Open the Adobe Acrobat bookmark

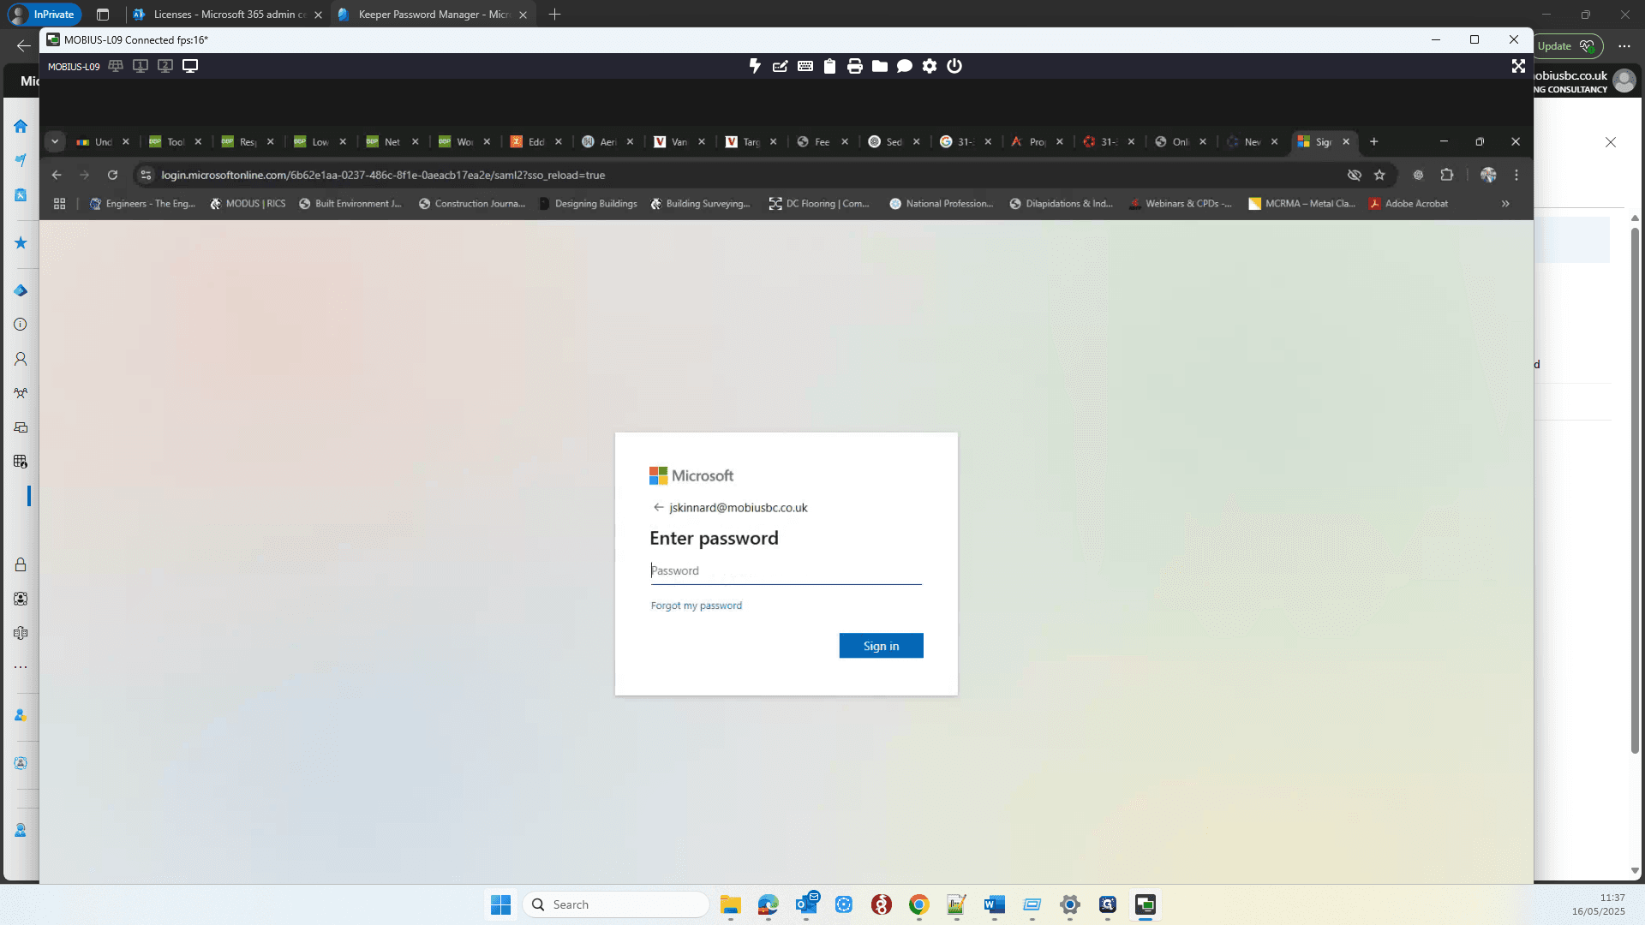pos(1409,204)
